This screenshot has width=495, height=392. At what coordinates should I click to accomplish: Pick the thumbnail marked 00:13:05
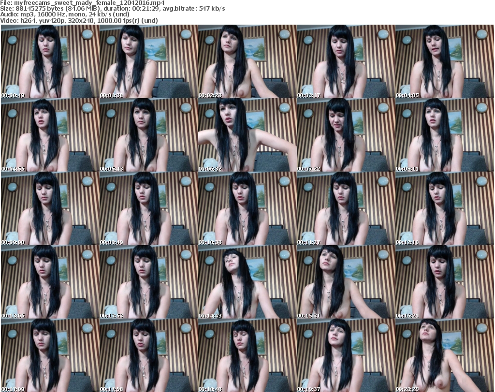click(x=50, y=282)
